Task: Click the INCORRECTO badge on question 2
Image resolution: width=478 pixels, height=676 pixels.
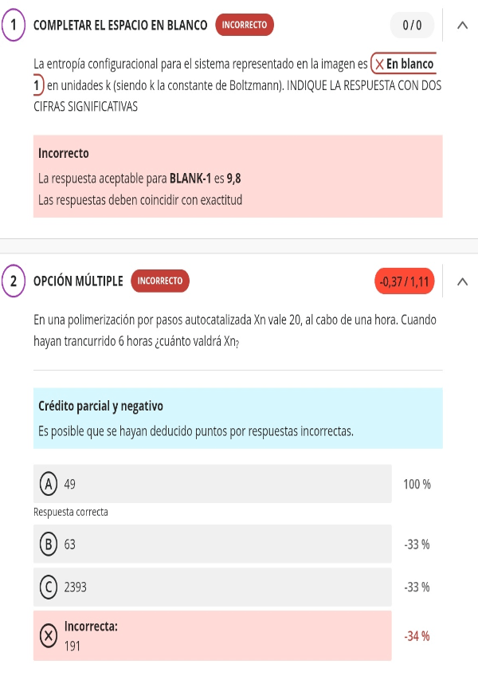Action: click(x=160, y=281)
